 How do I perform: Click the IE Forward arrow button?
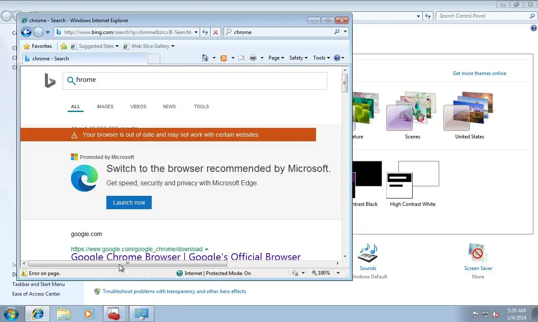point(38,32)
